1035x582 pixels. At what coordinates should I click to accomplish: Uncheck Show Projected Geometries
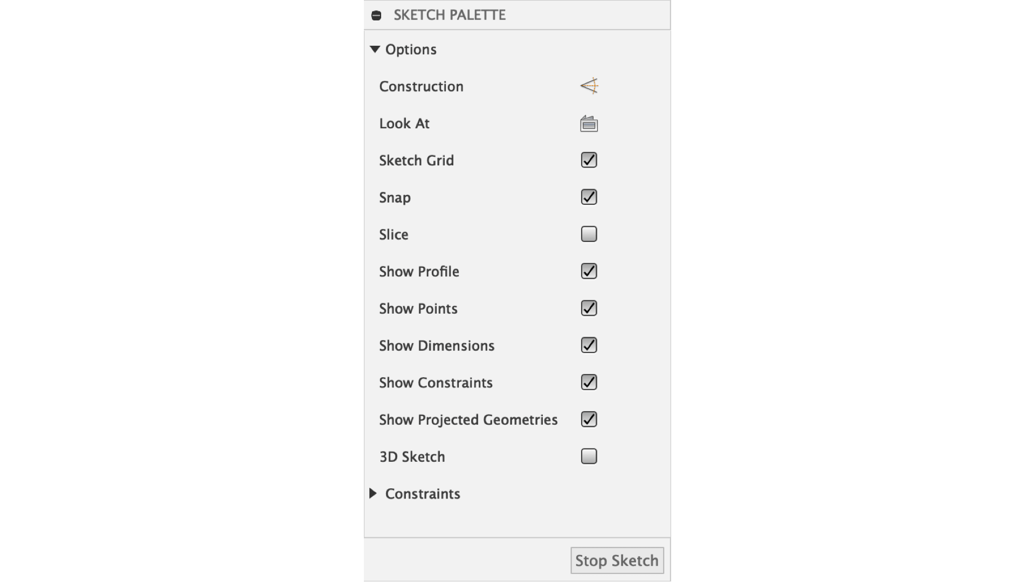(589, 419)
